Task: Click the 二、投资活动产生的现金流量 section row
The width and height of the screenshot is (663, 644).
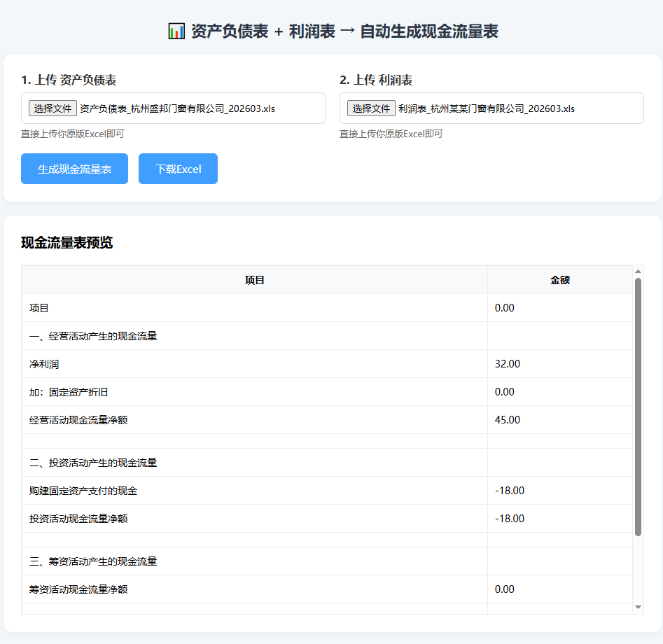Action: point(327,463)
